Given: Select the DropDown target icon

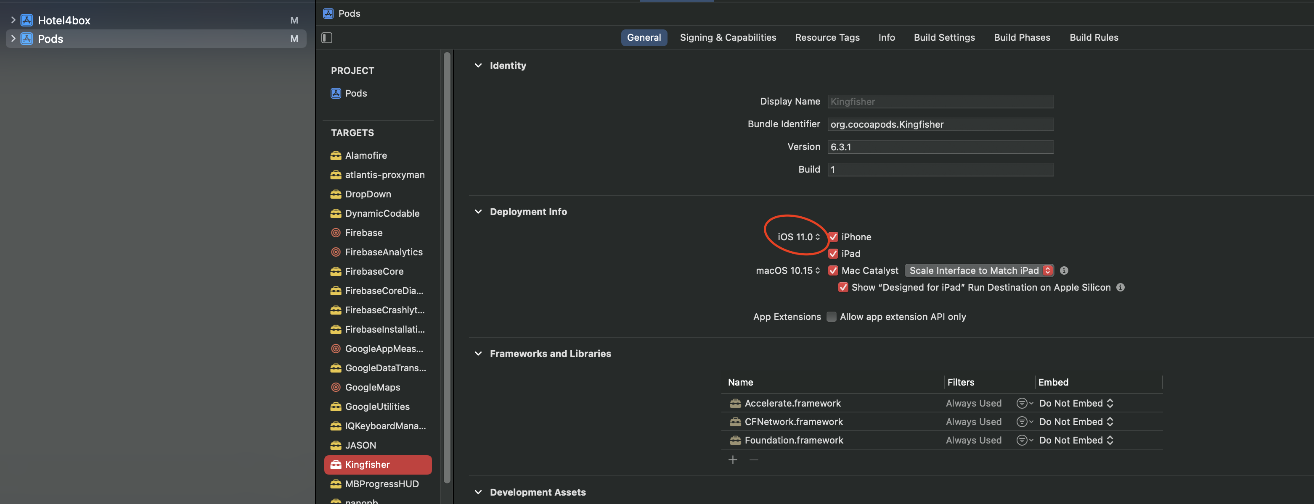Looking at the screenshot, I should click(x=336, y=194).
